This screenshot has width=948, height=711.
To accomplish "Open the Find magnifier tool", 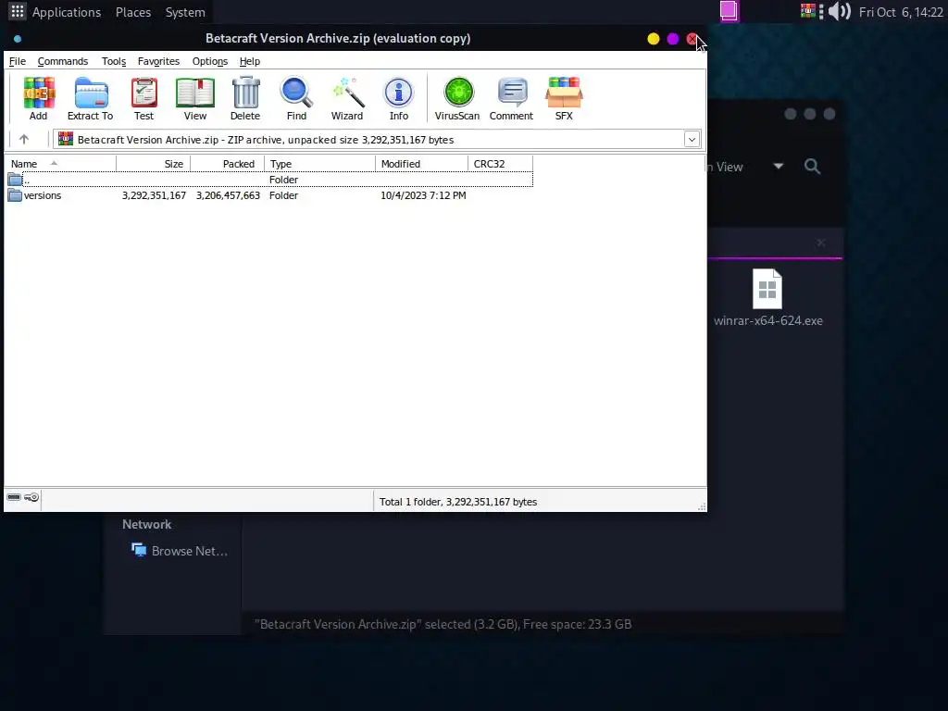I will pyautogui.click(x=296, y=98).
